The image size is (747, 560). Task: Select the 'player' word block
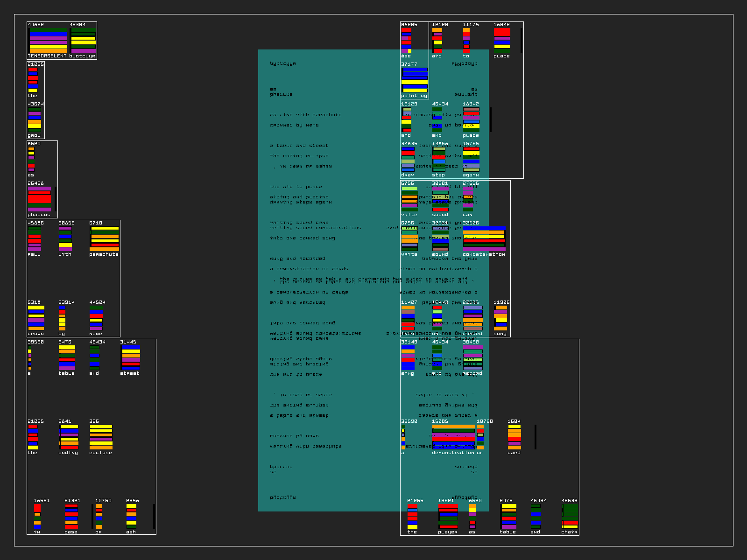[448, 517]
